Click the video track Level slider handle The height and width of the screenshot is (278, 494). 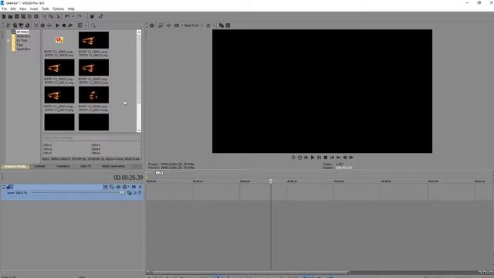pos(122,192)
